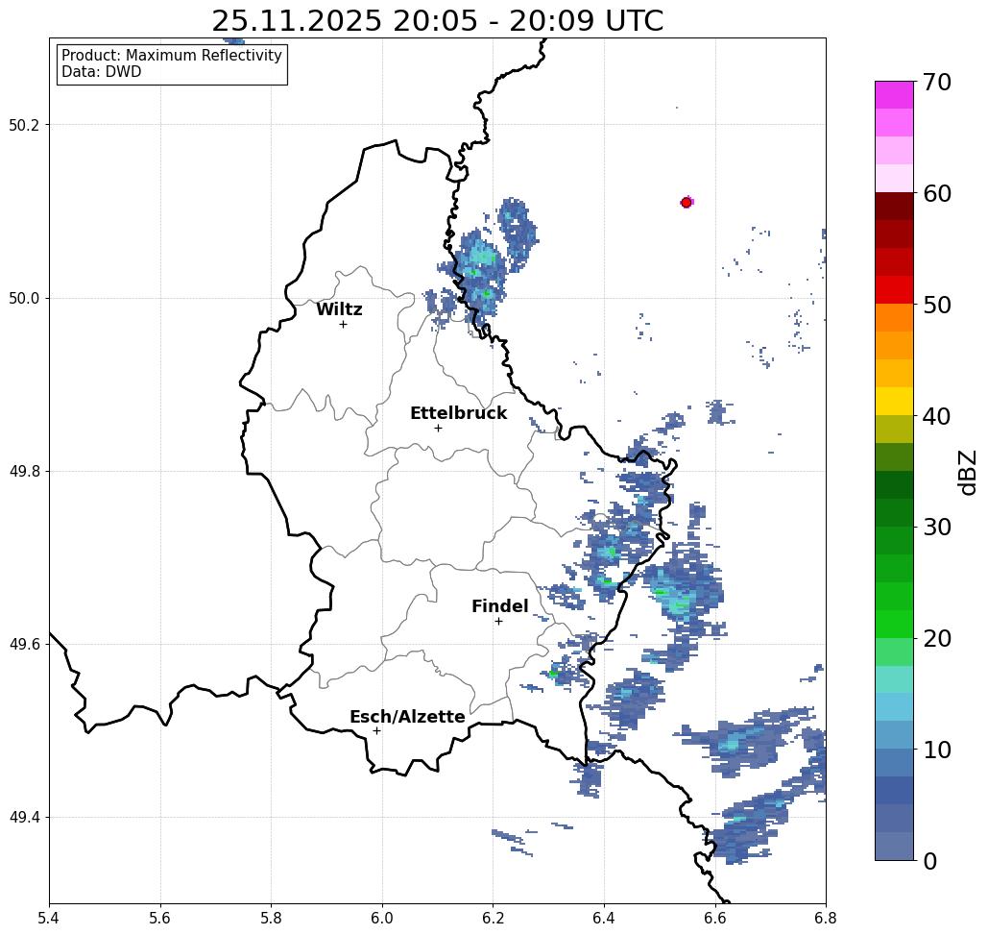Screen dimensions: 988x935
Task: Click the 5.4 longitude tick label
Action: click(x=49, y=919)
